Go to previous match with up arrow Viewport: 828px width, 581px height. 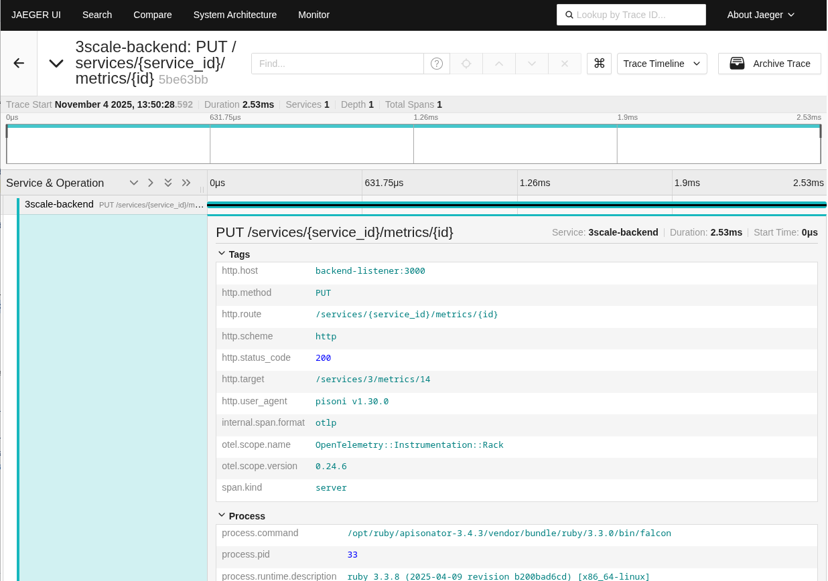498,64
